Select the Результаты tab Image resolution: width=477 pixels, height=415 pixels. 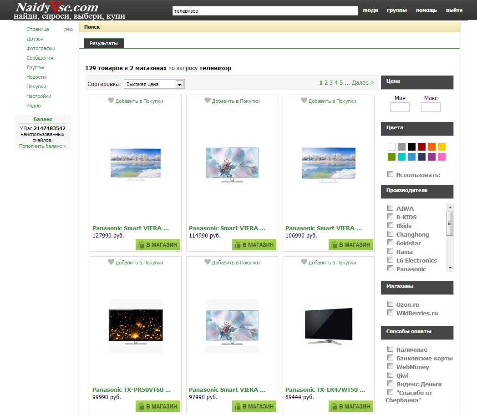pyautogui.click(x=103, y=43)
